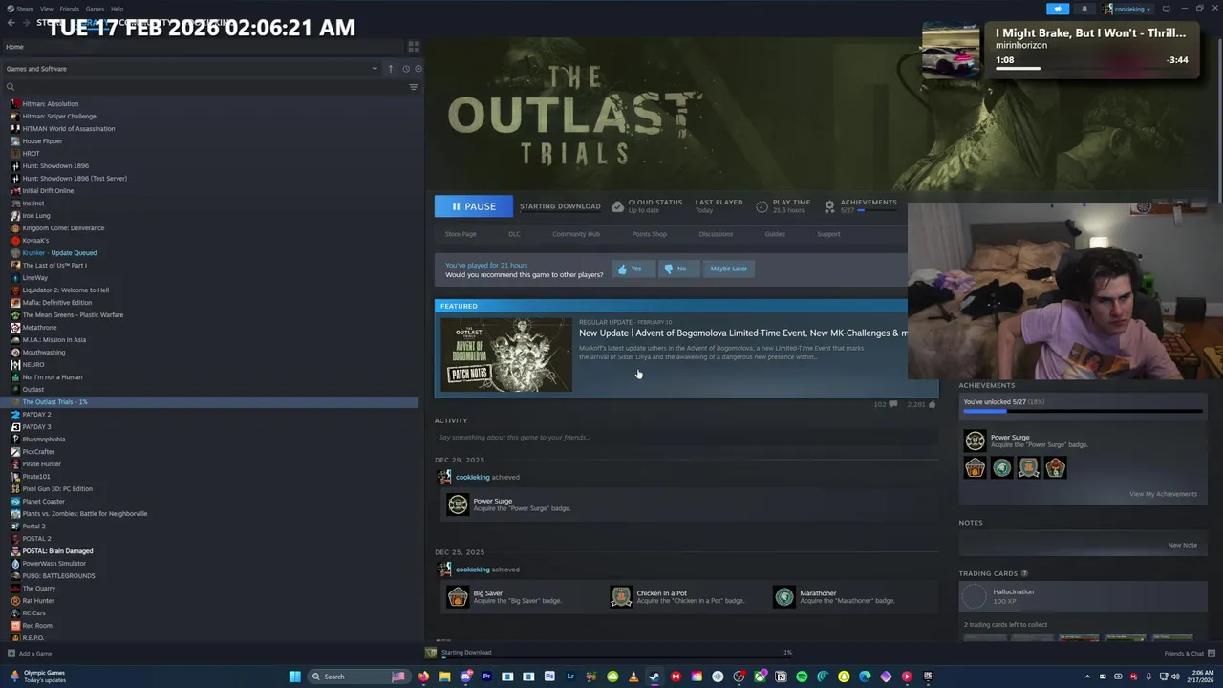Click the Advent of Bogomolova patch notes thumbnail
The image size is (1223, 688).
[x=506, y=354]
